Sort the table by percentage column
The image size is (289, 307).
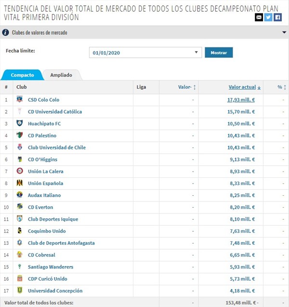coord(282,87)
